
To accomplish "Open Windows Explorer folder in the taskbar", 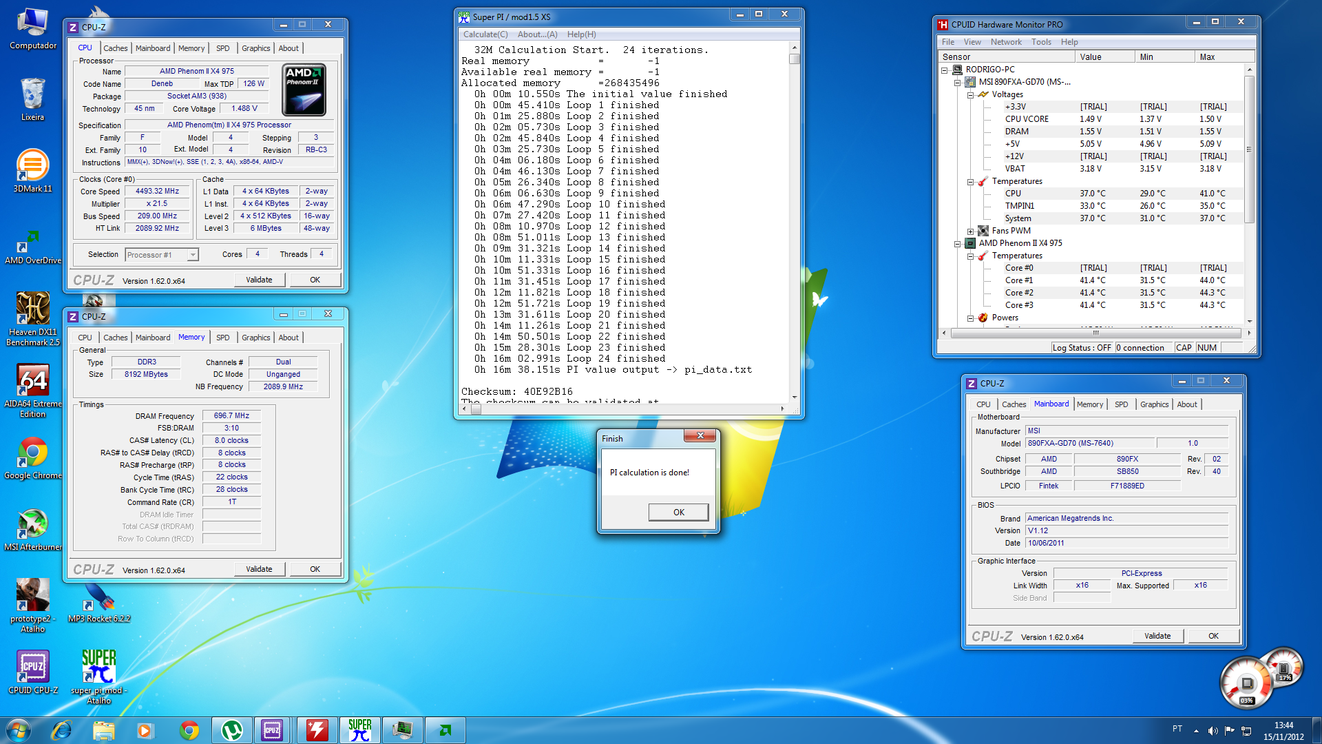I will tap(103, 730).
